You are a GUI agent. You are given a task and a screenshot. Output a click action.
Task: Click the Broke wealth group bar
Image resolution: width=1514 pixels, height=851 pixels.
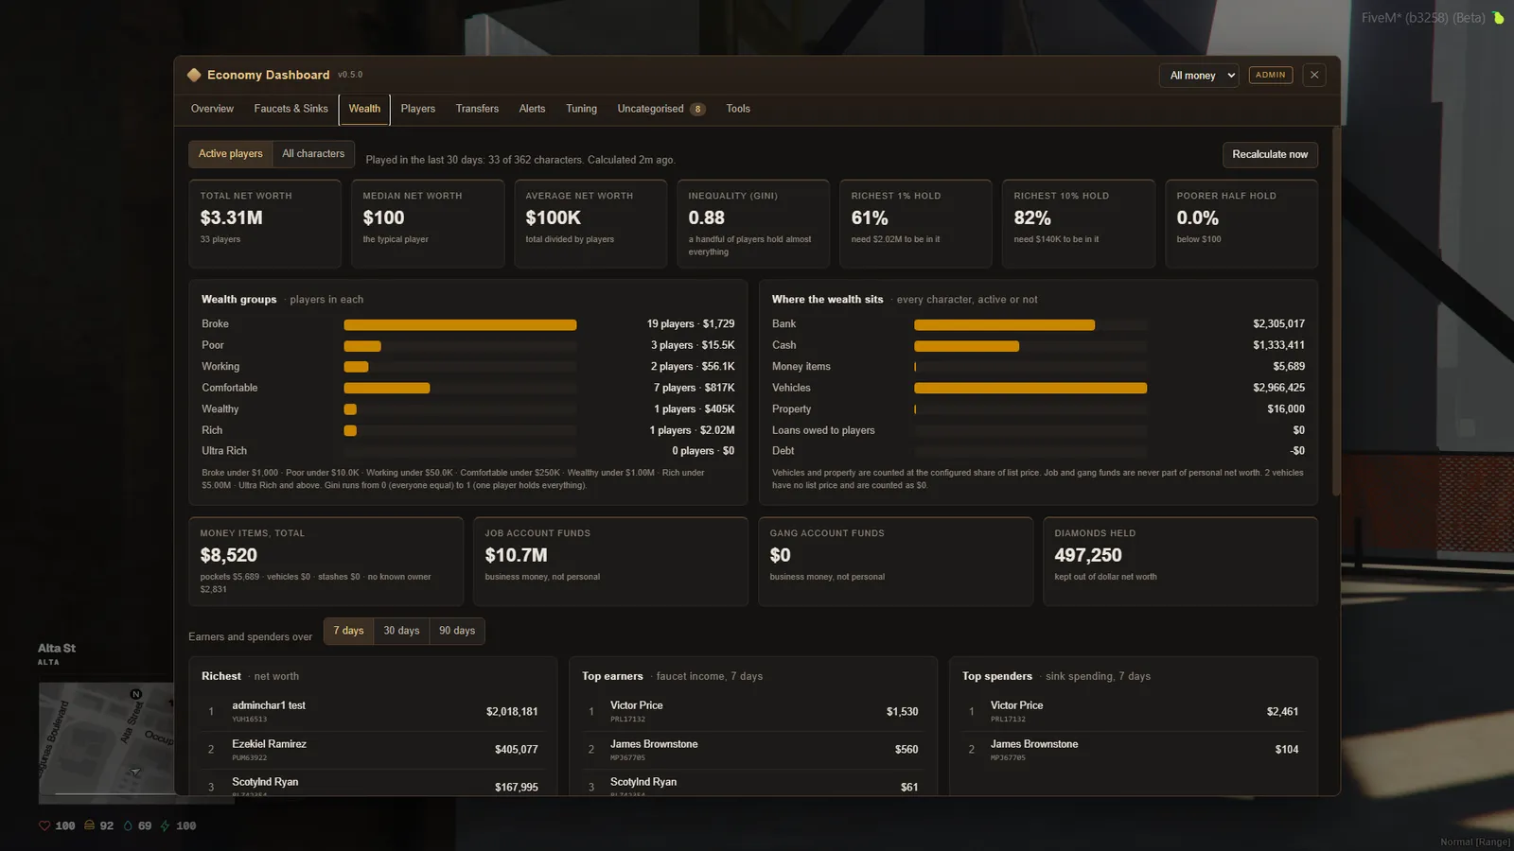pos(460,324)
